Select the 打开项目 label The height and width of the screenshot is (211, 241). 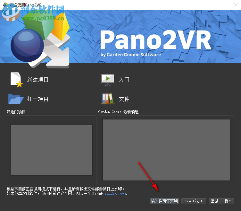coord(38,99)
